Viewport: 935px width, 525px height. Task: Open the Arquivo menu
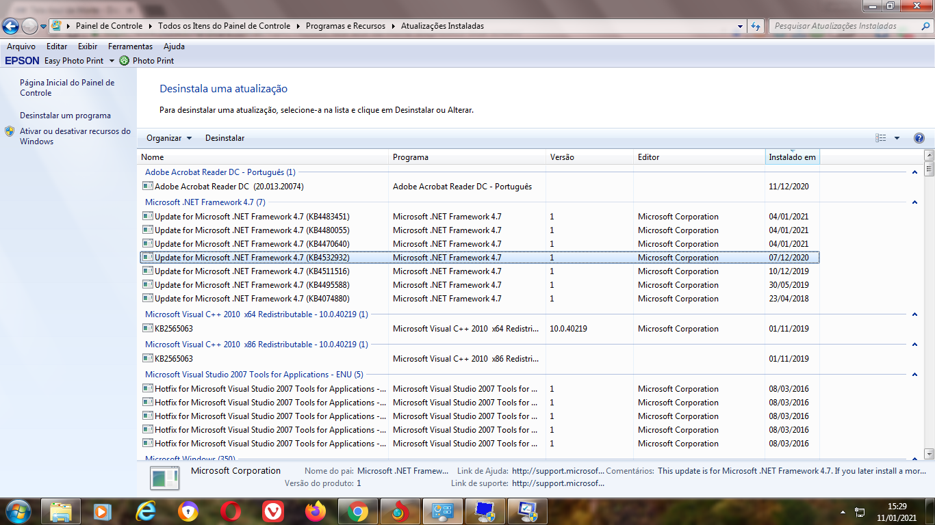pyautogui.click(x=21, y=46)
